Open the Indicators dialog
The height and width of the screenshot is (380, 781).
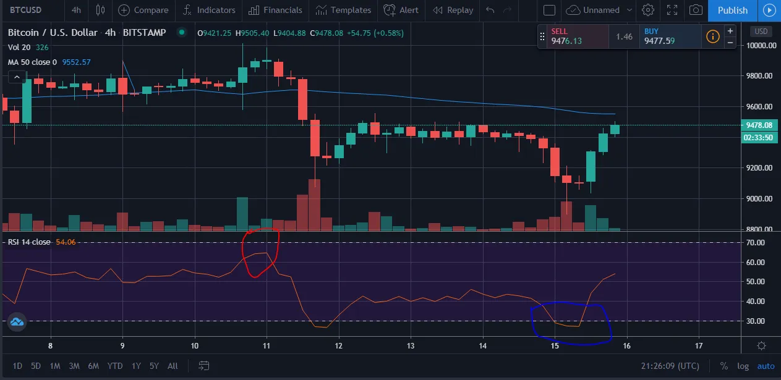208,10
